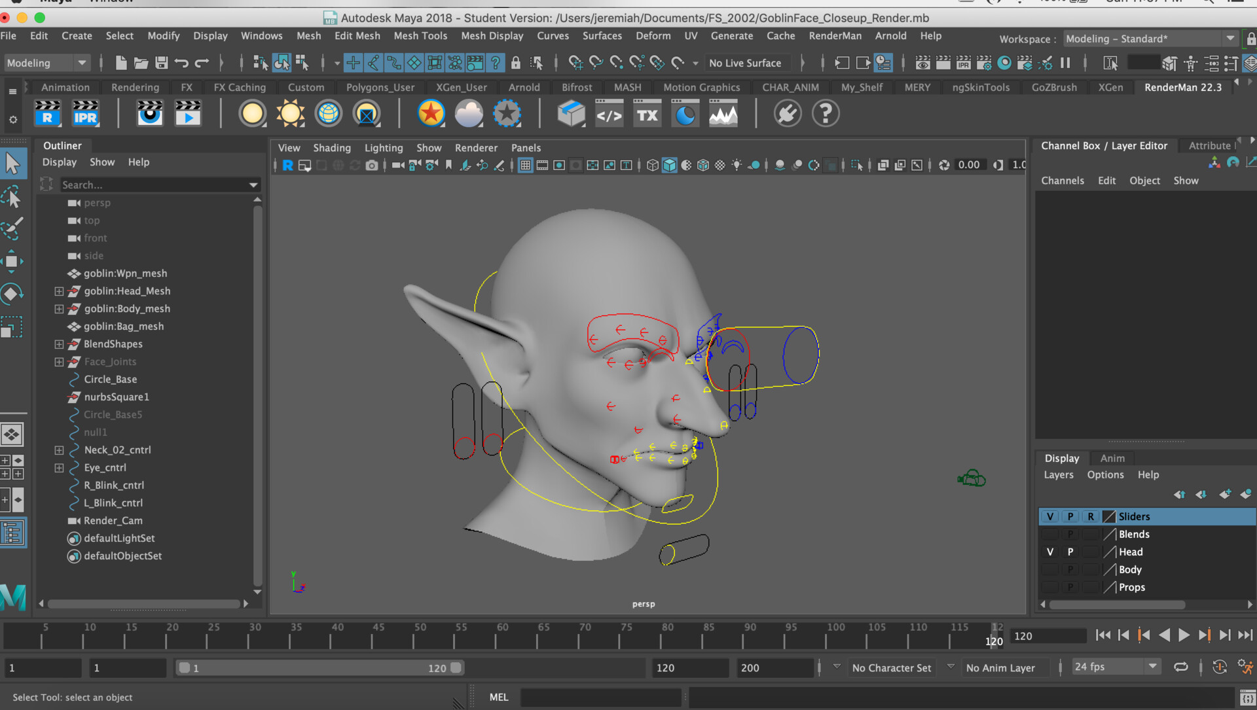Toggle the P flag on the Head layer
The image size is (1257, 710).
click(x=1070, y=552)
